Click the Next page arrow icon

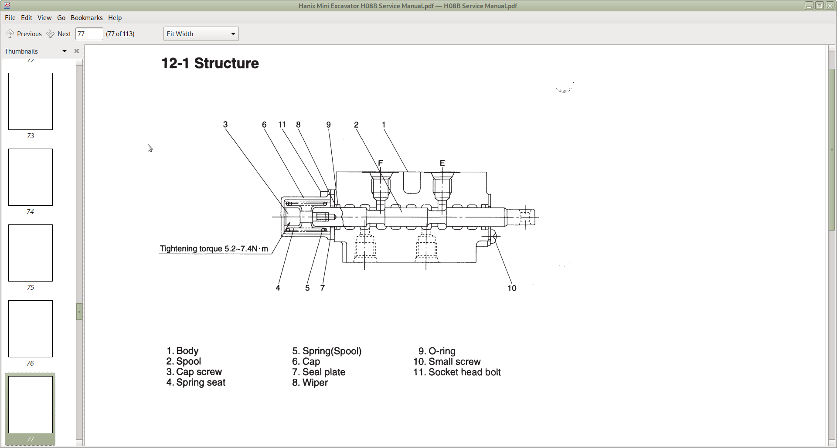tap(51, 34)
